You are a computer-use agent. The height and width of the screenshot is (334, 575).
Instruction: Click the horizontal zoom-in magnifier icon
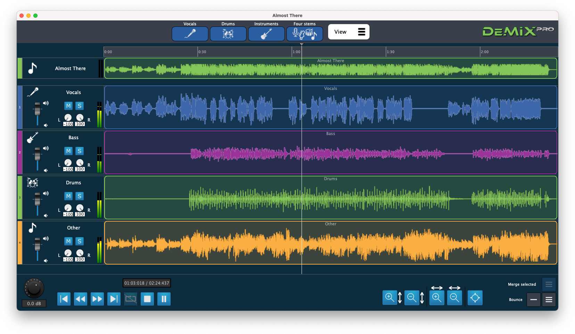[437, 298]
